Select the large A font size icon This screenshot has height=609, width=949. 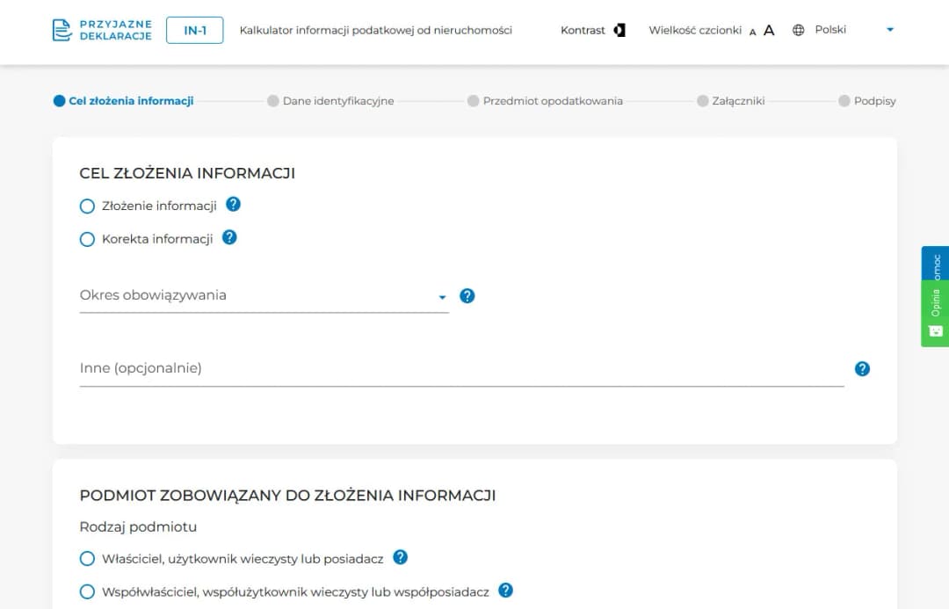pos(769,29)
